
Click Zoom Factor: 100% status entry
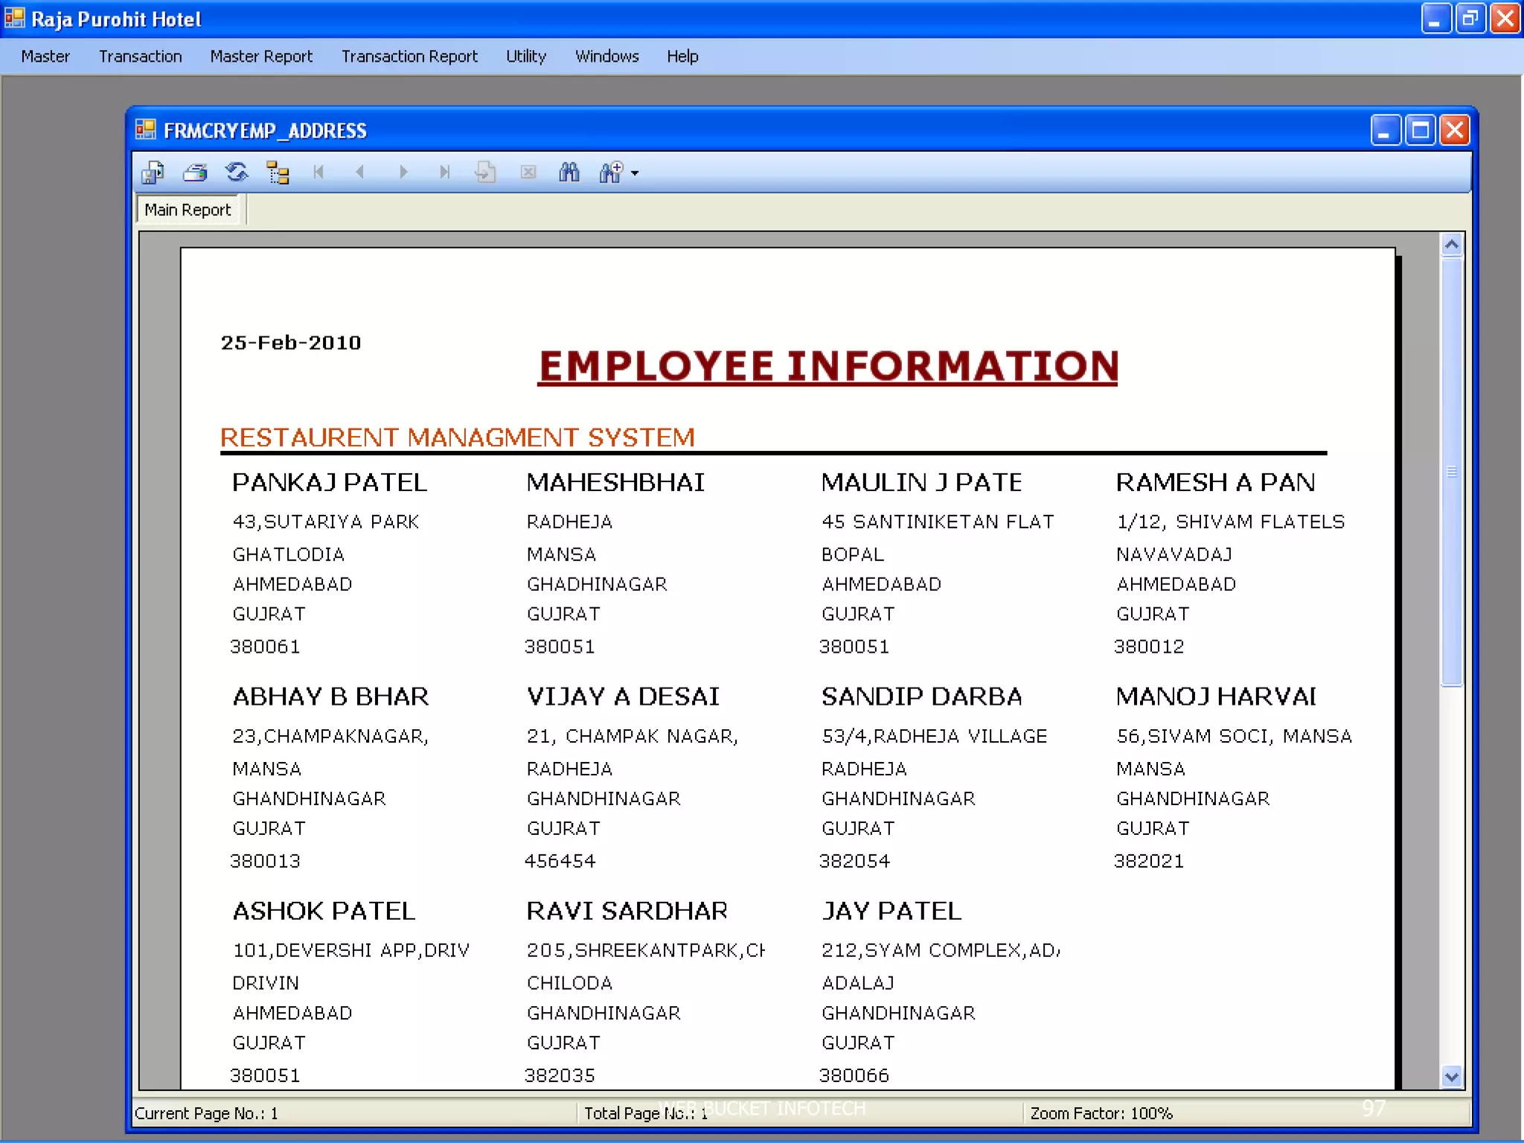pos(1101,1113)
